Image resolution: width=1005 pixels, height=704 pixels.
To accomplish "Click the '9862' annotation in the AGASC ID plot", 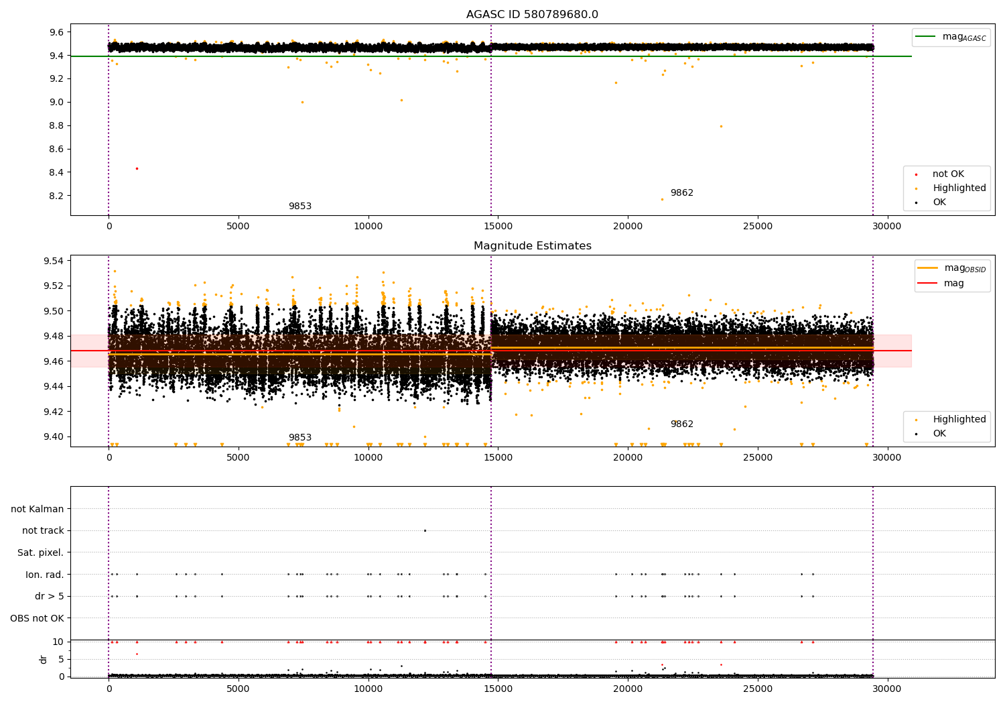I will 682,193.
